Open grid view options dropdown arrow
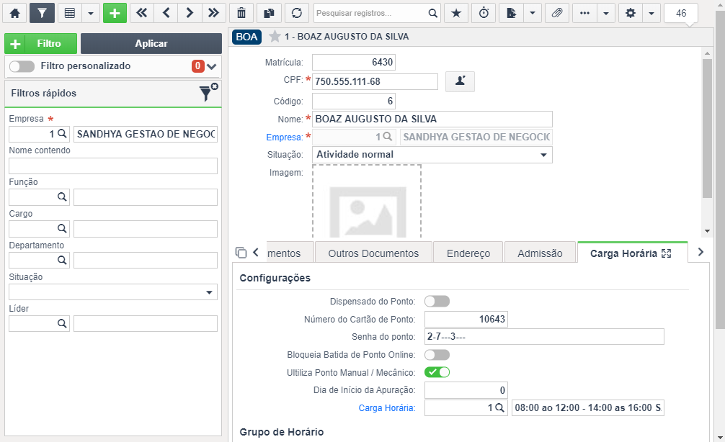 coord(91,13)
